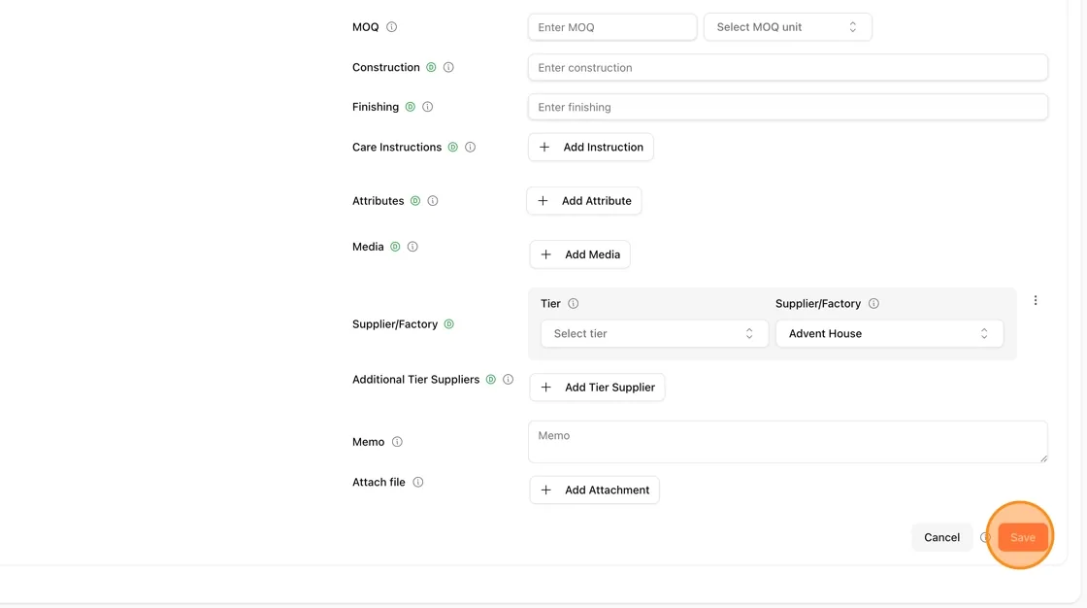This screenshot has width=1087, height=608.
Task: Focus the Enter MOQ input field
Action: point(612,27)
